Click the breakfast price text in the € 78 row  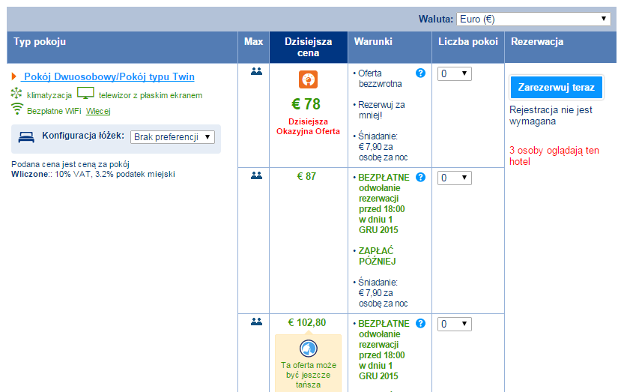coord(383,147)
